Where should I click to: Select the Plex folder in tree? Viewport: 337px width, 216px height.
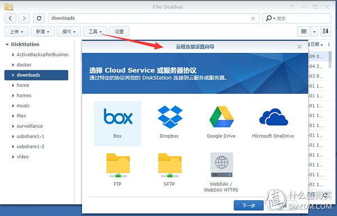21,116
